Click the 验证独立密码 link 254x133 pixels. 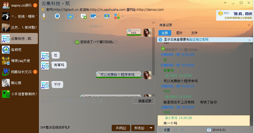coord(199,40)
